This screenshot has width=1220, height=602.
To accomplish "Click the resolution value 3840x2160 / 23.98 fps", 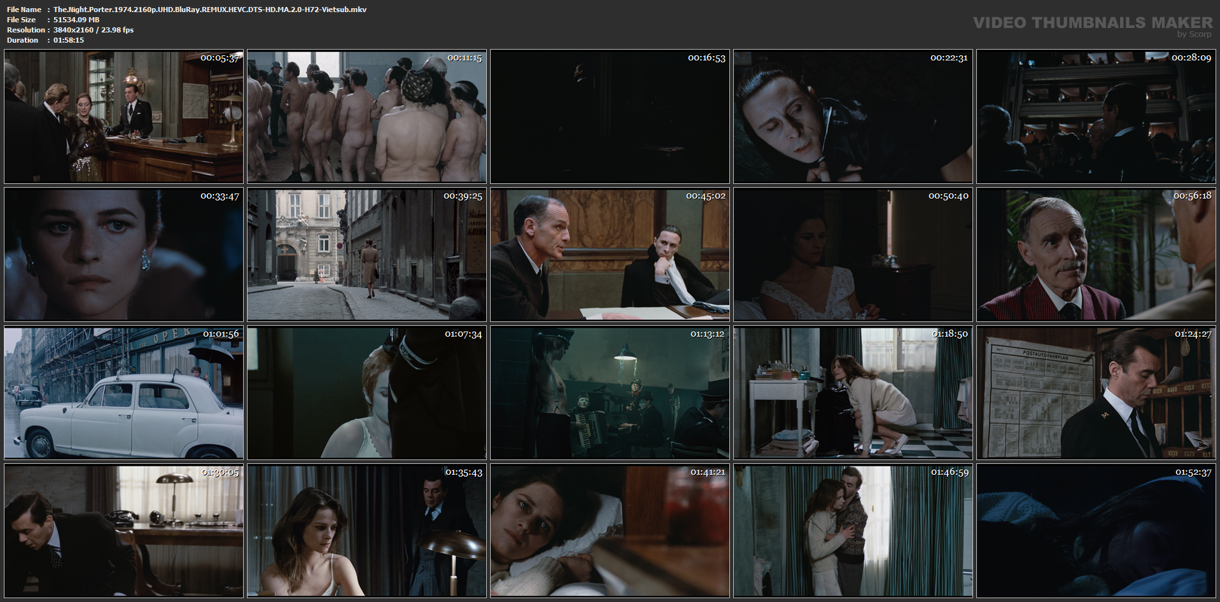I will (x=94, y=30).
